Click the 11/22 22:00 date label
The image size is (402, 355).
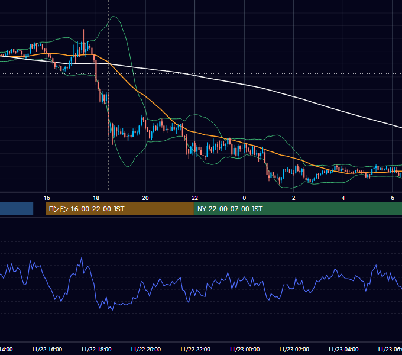(x=195, y=349)
